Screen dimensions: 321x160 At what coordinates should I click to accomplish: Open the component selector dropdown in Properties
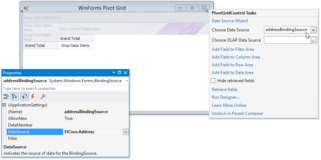[x=127, y=81]
